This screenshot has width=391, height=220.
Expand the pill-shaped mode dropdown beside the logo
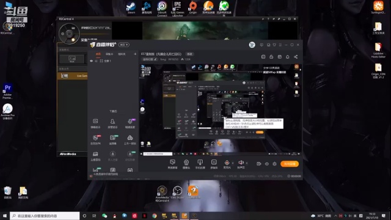[123, 45]
